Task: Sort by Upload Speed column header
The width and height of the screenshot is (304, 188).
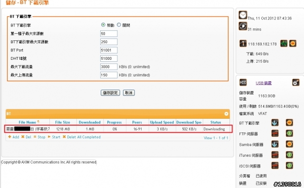Action: pyautogui.click(x=162, y=122)
